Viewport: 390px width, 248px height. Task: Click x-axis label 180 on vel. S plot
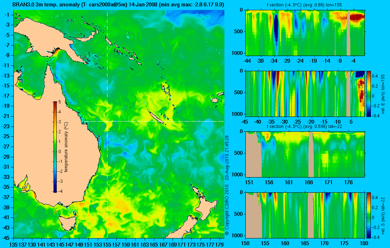[x=364, y=243]
